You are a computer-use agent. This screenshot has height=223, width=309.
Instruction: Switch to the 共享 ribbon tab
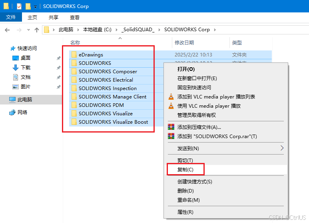click(54, 17)
